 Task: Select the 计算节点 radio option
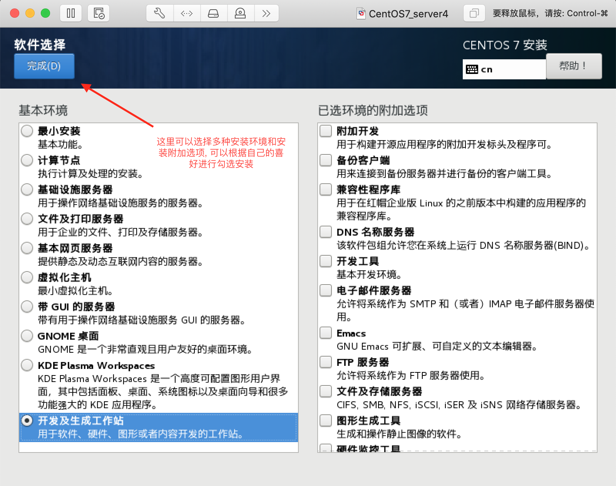[27, 160]
